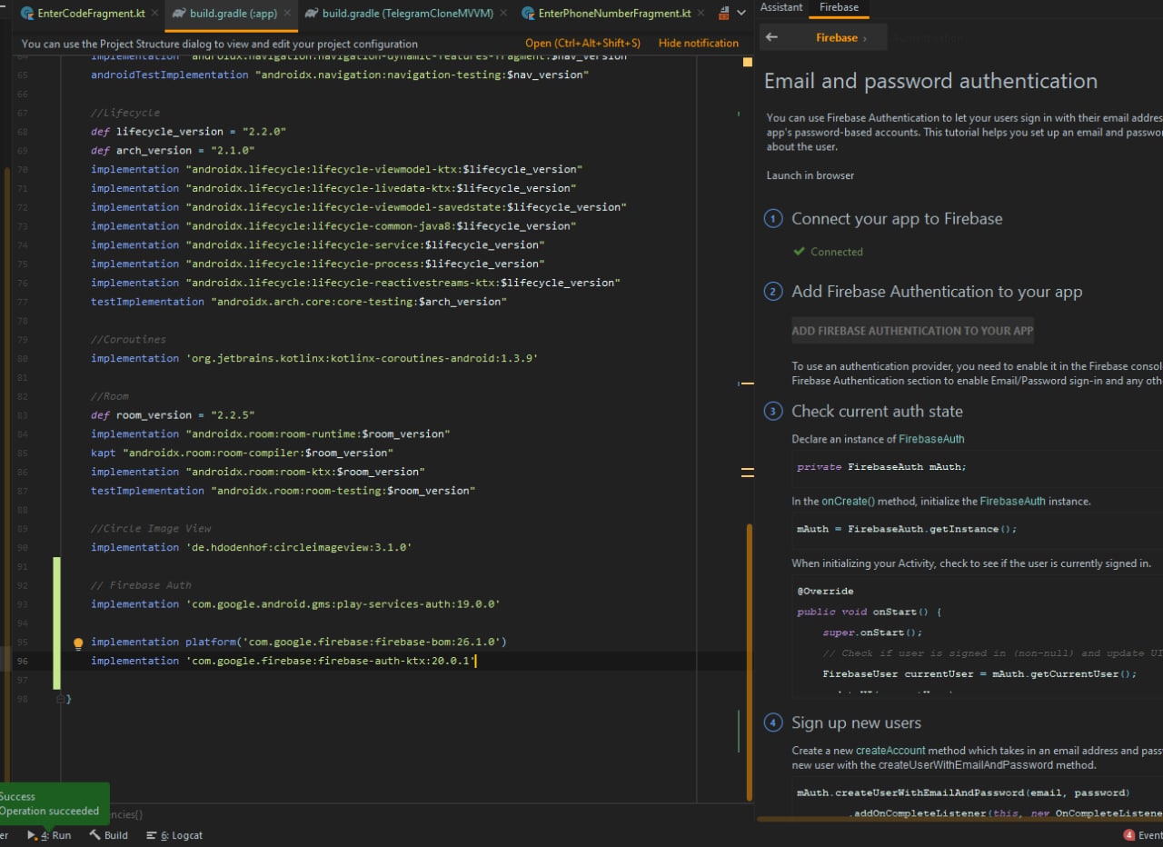This screenshot has height=847, width=1163.
Task: Click the Gradle icon on TelegramCloneMVVM tab
Action: (312, 14)
